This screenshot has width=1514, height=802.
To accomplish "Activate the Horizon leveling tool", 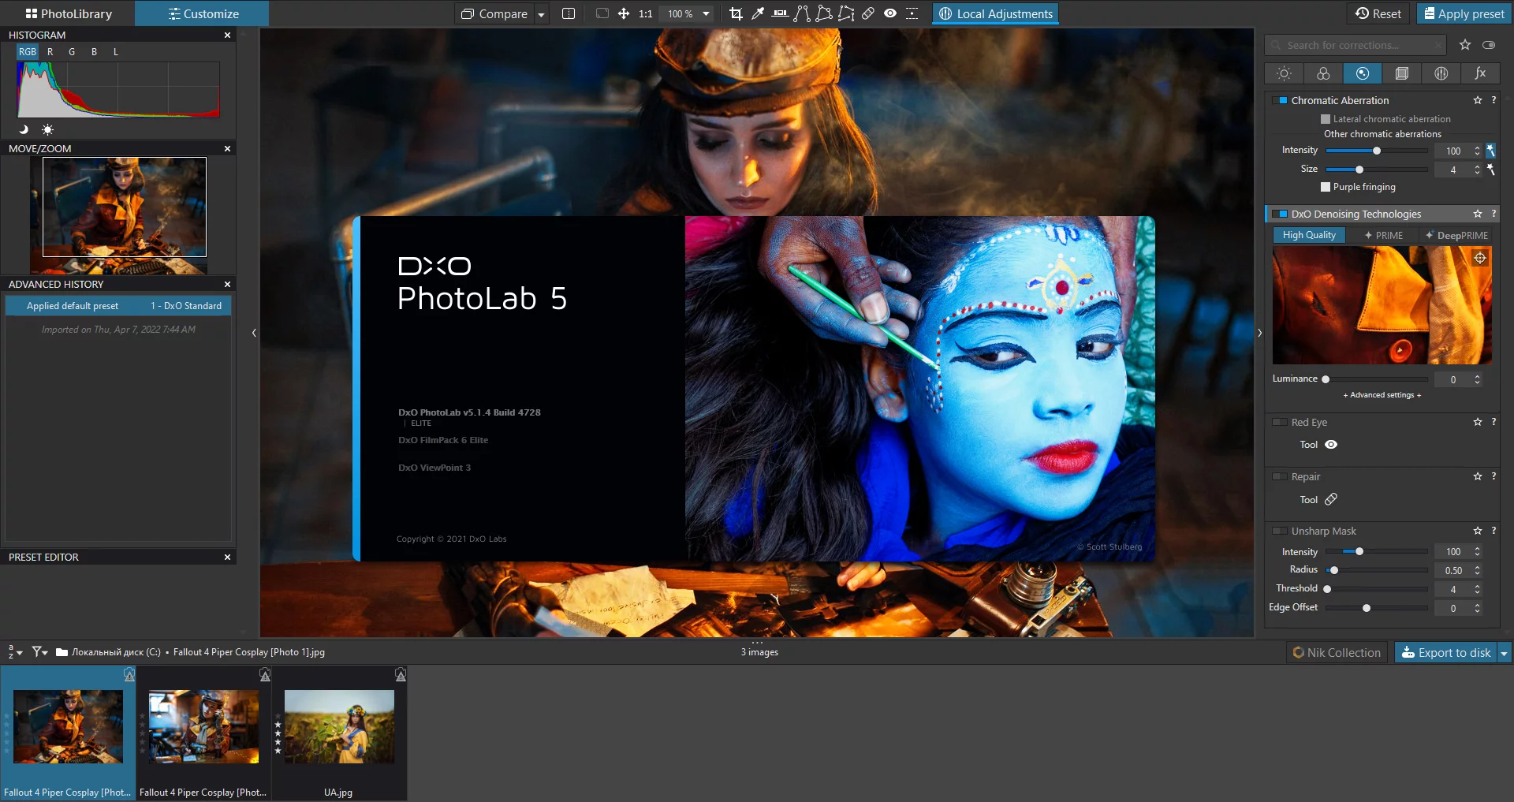I will (x=780, y=13).
